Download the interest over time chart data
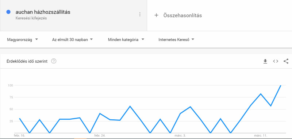This screenshot has height=139, width=292. point(265,61)
